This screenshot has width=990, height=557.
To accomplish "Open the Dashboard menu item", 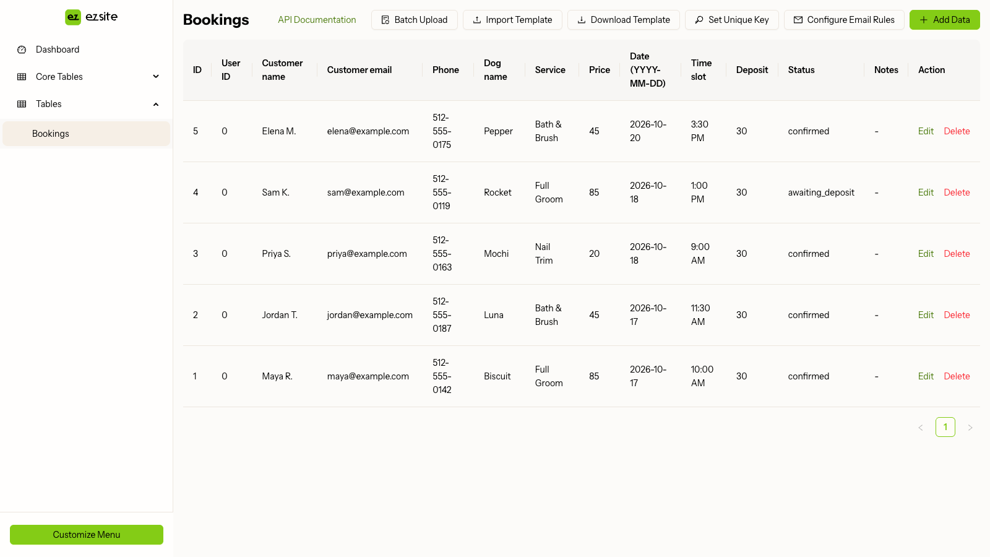I will tap(86, 50).
